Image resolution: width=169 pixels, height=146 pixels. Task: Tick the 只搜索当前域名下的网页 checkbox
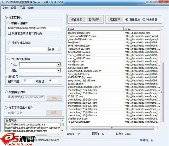9,33
